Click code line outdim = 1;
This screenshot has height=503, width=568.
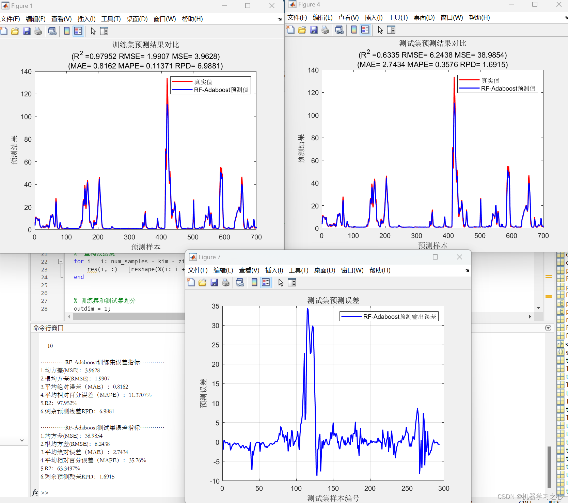pos(92,309)
